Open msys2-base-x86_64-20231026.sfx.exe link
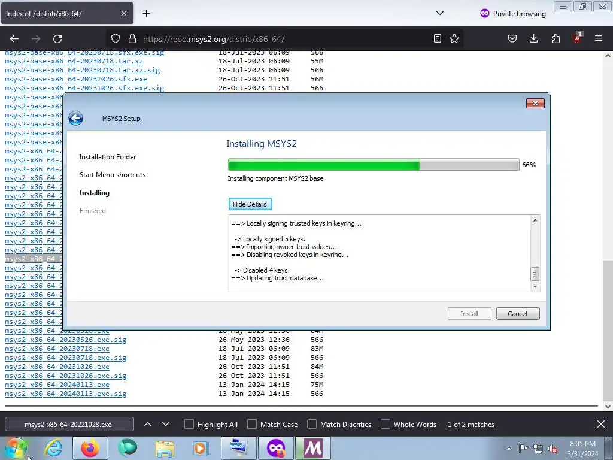The width and height of the screenshot is (613, 460). [76, 79]
